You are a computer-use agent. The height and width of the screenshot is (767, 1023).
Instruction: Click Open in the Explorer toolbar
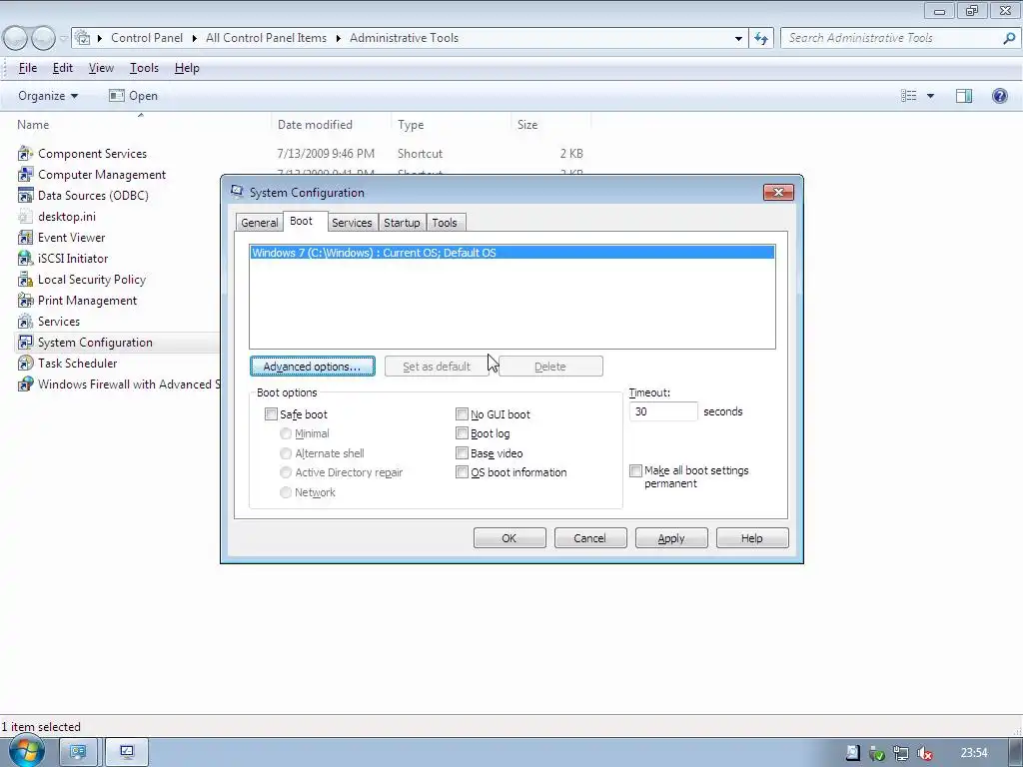coord(134,96)
